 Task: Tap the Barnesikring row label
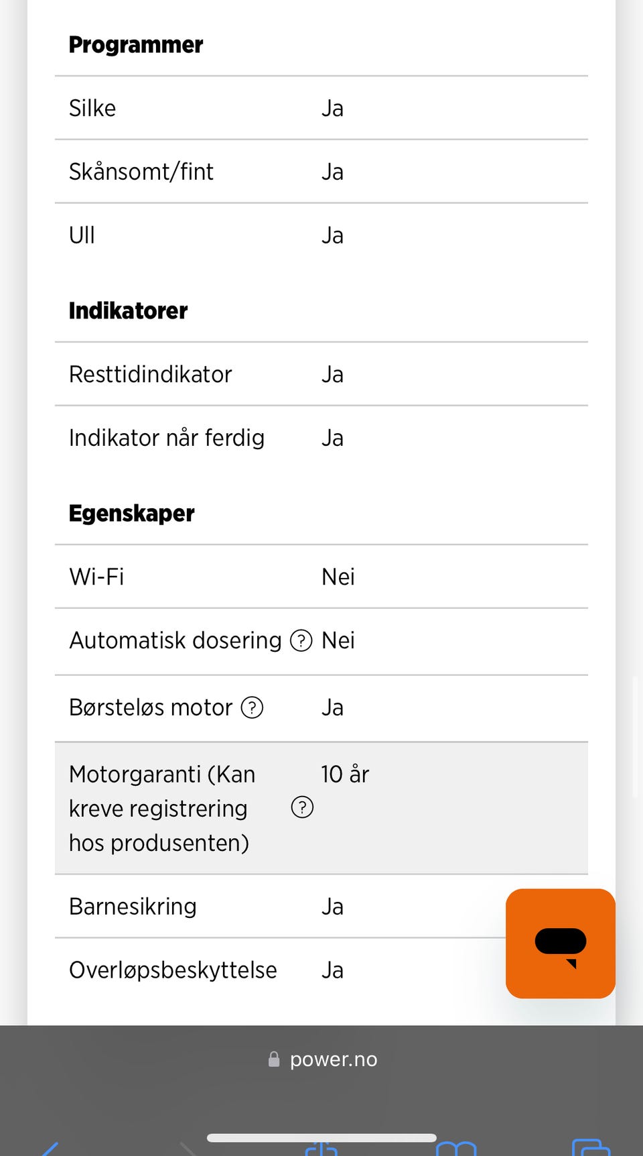(133, 907)
